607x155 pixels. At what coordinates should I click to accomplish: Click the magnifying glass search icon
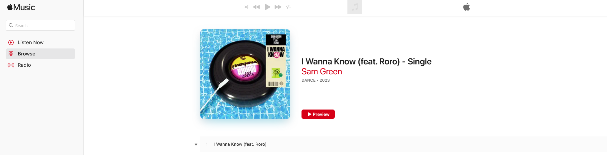point(11,25)
